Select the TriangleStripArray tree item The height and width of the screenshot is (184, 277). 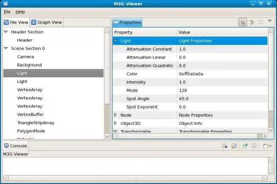point(35,123)
